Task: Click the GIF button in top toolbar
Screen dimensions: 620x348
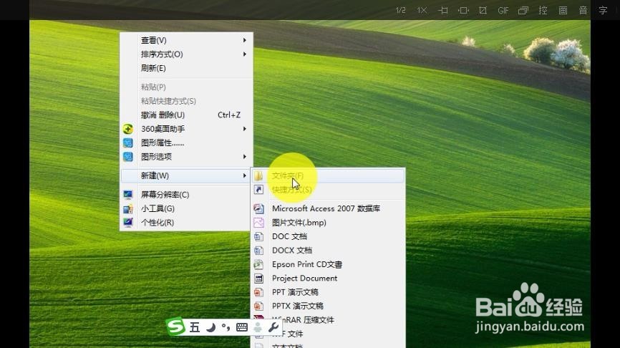Action: click(503, 10)
